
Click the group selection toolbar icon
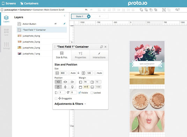[164, 10]
